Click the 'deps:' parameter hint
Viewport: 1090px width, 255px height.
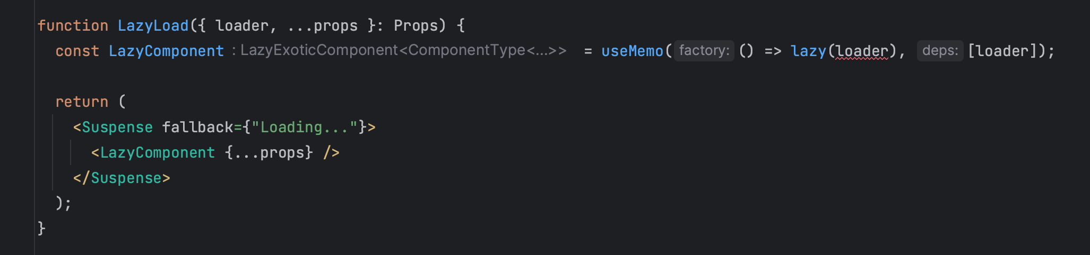pos(940,51)
